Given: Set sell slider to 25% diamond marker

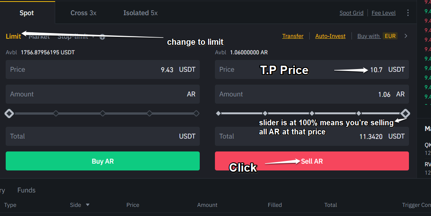Looking at the screenshot, I should 265,113.
